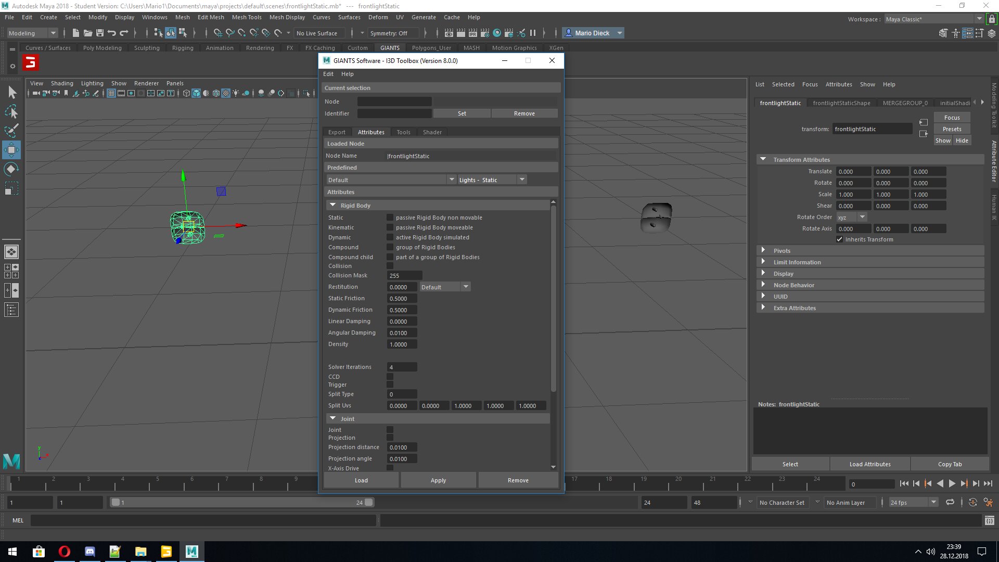Image resolution: width=999 pixels, height=562 pixels.
Task: Uncheck Inherits Transform
Action: (x=839, y=239)
